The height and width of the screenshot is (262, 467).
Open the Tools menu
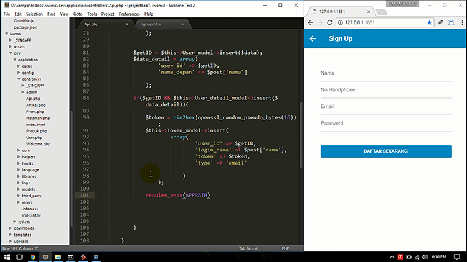(92, 14)
